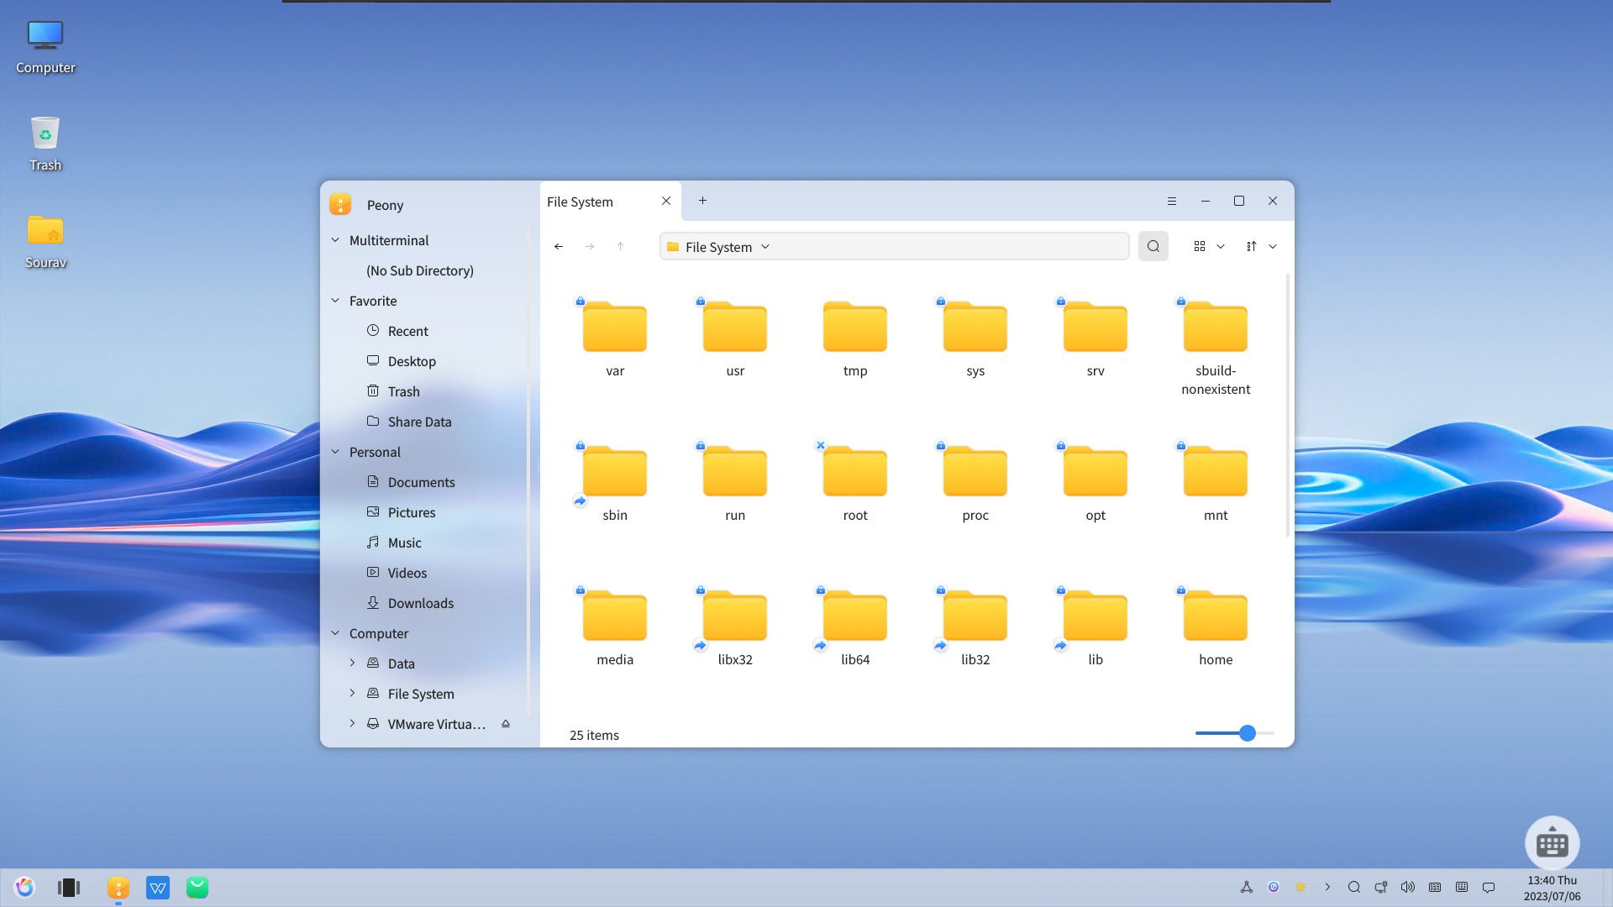Expand the File System tree item
Screen dimensions: 1613x907
(352, 693)
